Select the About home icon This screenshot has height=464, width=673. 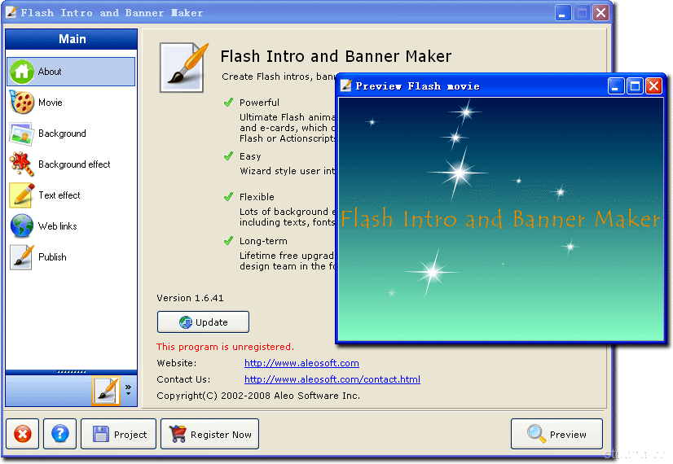point(22,72)
